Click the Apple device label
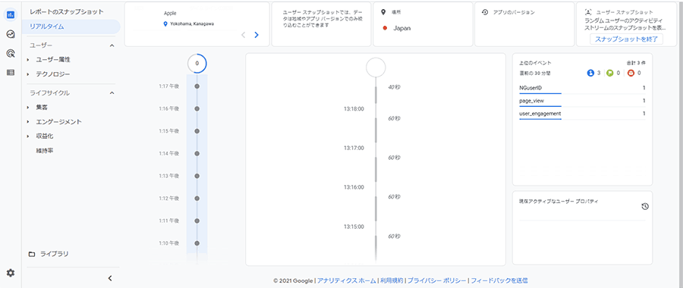The width and height of the screenshot is (683, 288). click(x=170, y=14)
